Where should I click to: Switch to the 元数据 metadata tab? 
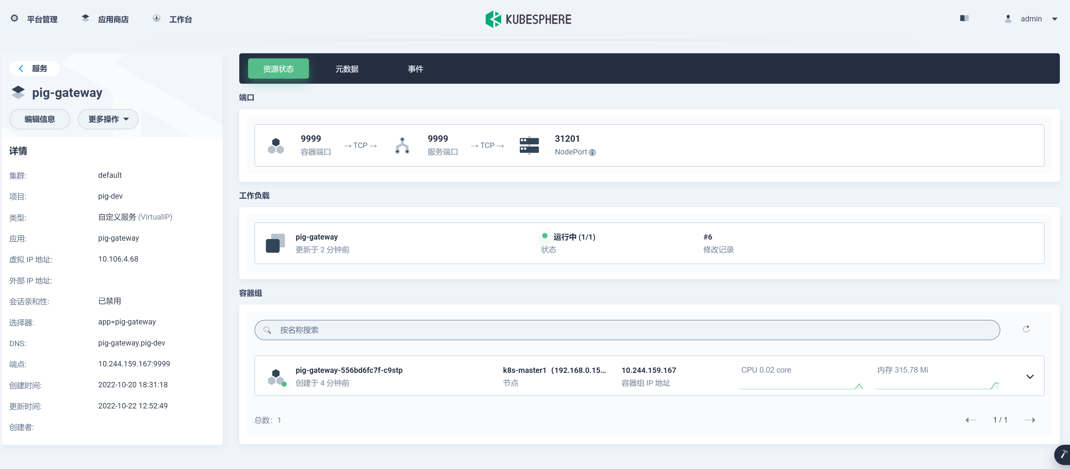(347, 69)
